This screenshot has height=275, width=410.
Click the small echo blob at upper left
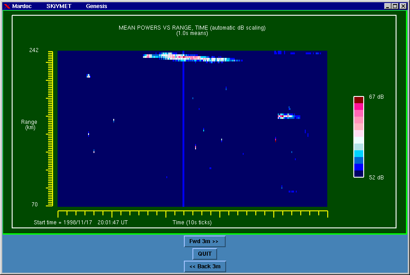click(x=88, y=76)
